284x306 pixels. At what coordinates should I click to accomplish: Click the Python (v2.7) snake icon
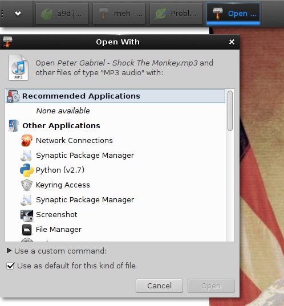pyautogui.click(x=27, y=170)
